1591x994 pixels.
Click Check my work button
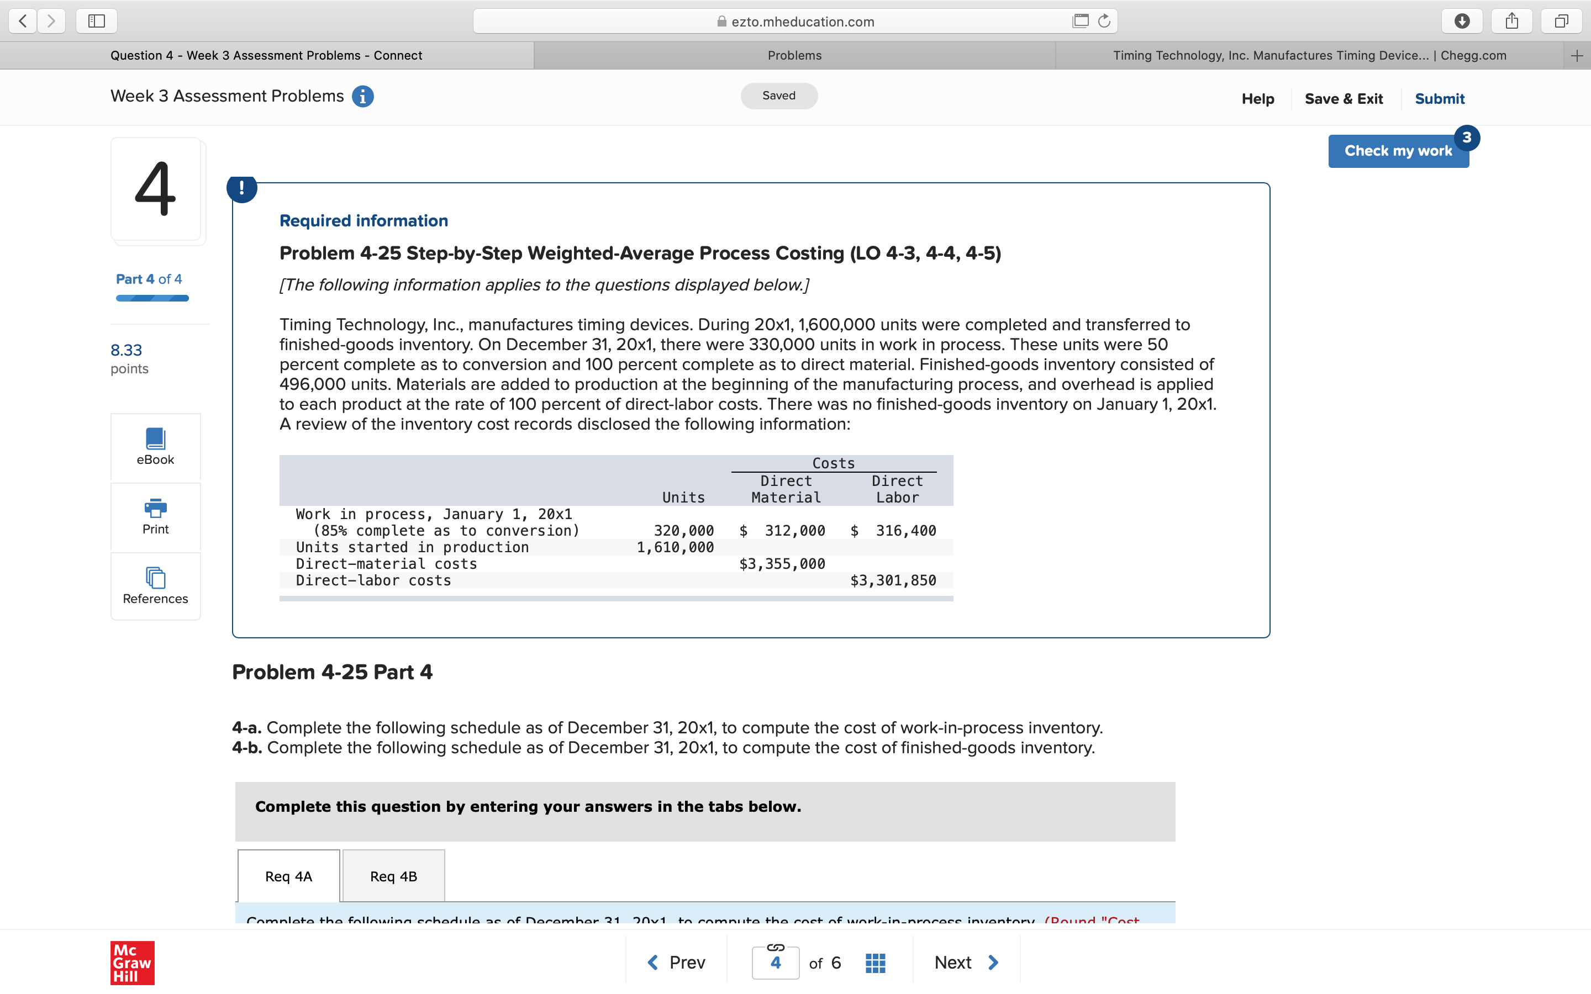(x=1398, y=151)
